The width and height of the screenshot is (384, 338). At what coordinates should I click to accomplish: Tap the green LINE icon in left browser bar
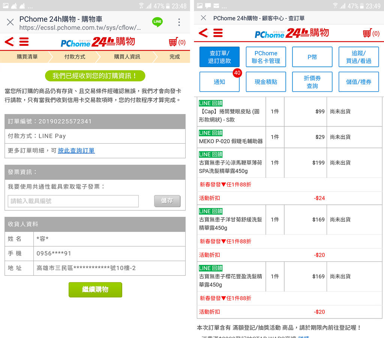tap(157, 22)
